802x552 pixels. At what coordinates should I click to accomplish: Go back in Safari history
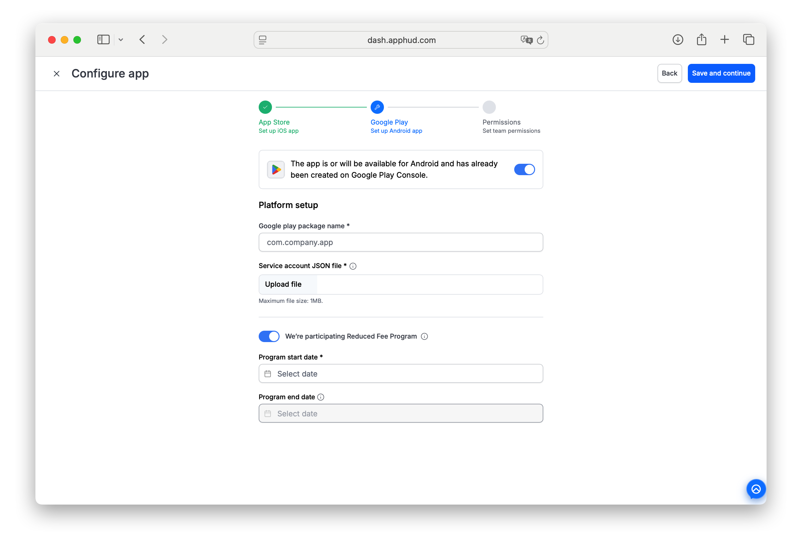click(x=142, y=40)
